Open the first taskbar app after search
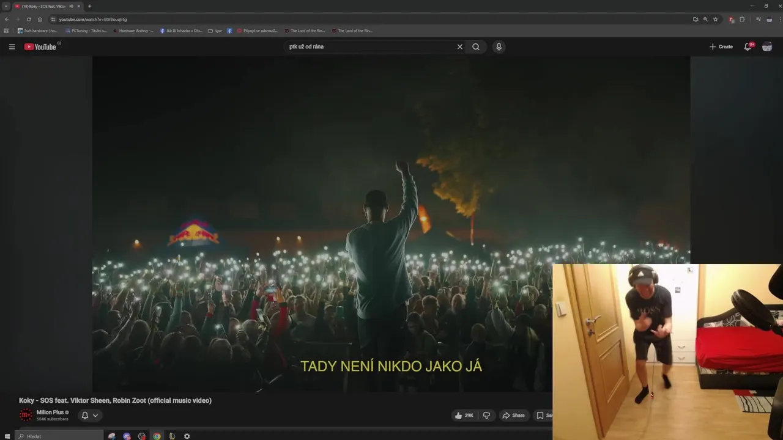This screenshot has width=783, height=440. [111, 436]
